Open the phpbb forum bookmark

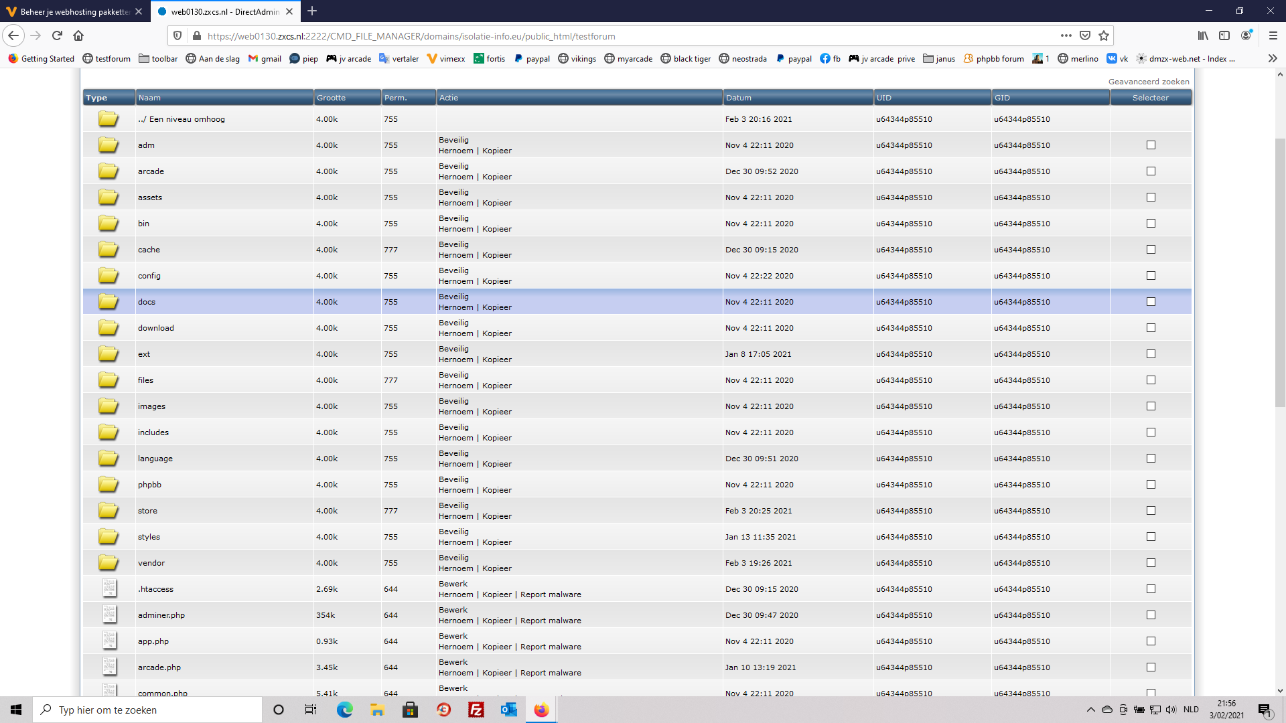click(x=993, y=58)
